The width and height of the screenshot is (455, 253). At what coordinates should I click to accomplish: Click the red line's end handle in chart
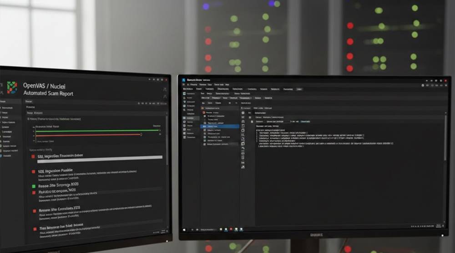pyautogui.click(x=141, y=135)
